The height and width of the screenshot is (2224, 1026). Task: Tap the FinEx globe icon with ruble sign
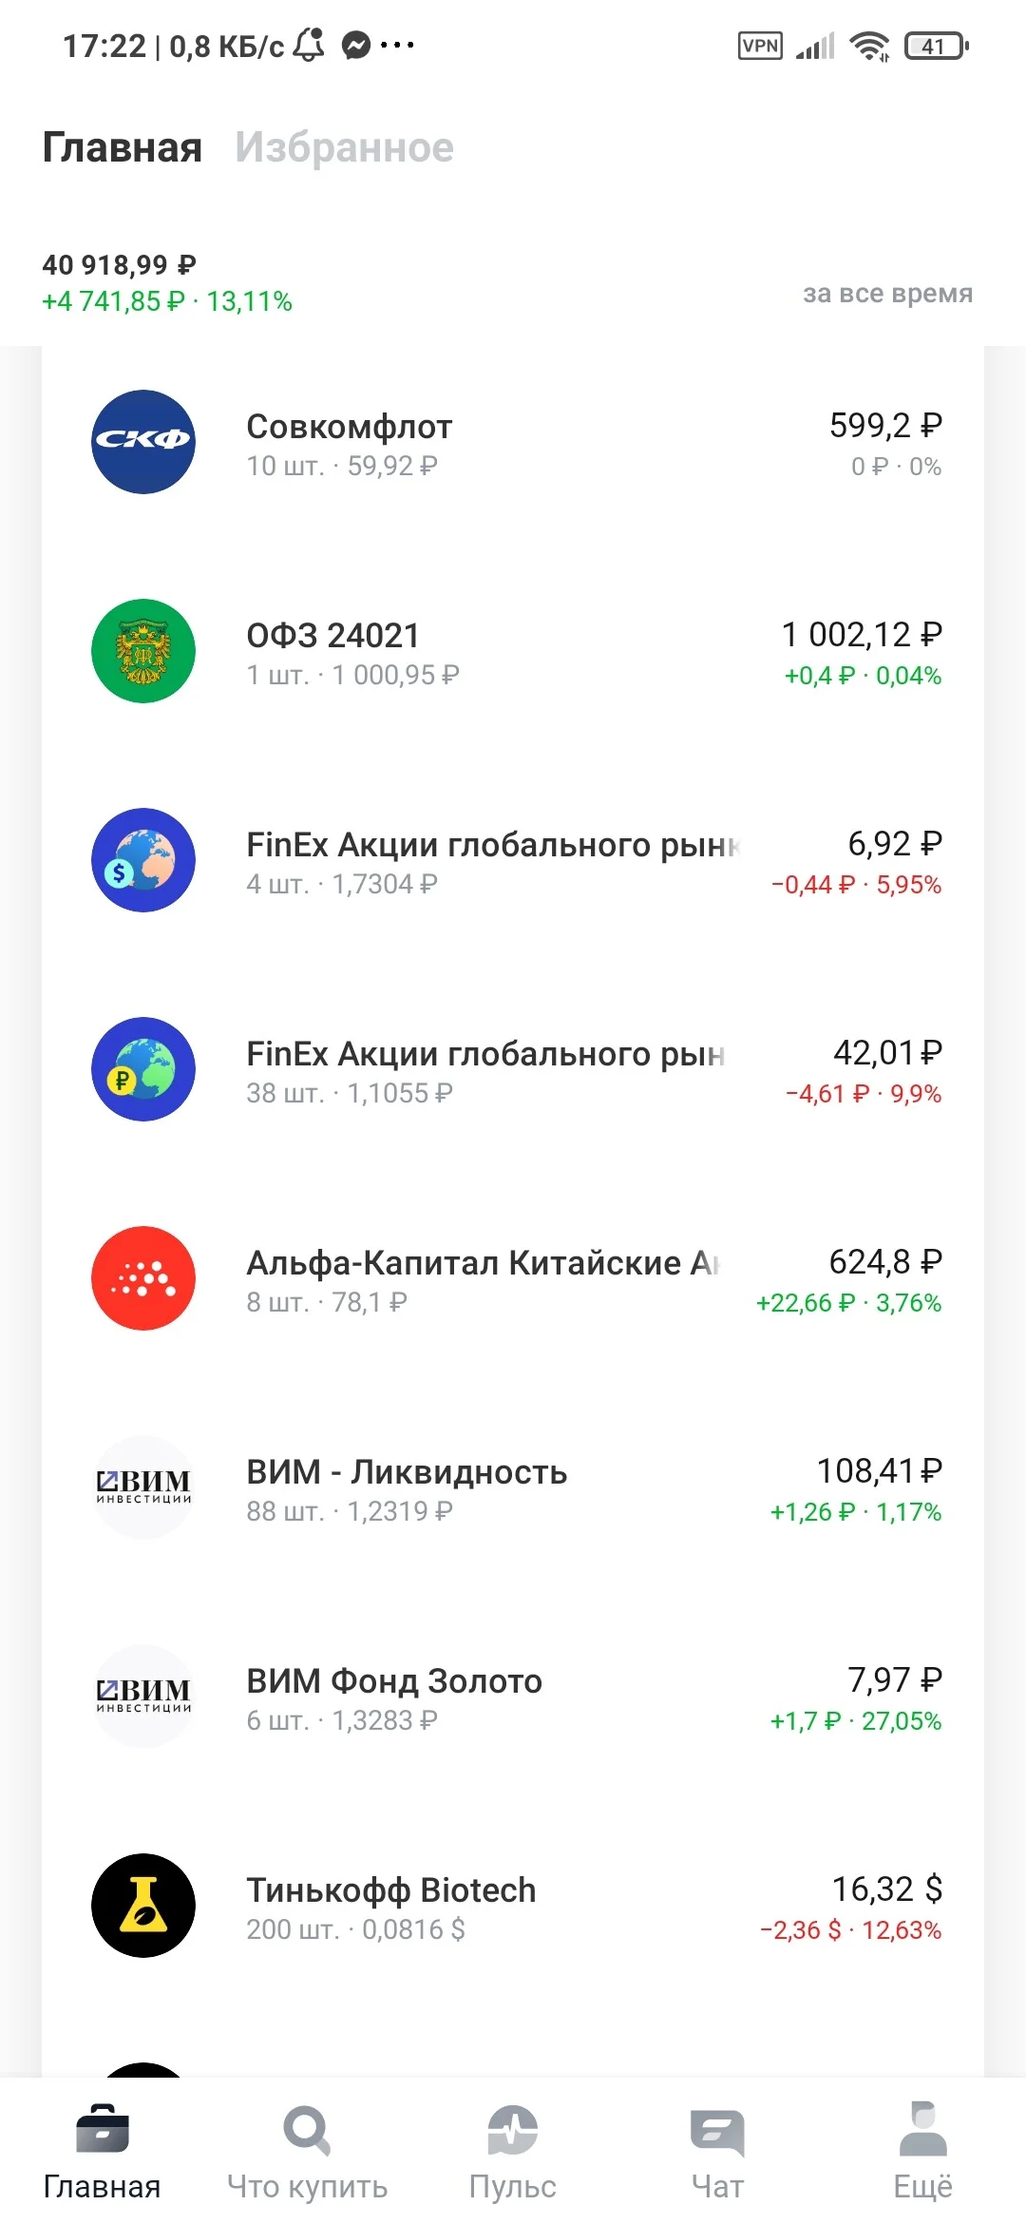(x=143, y=1069)
